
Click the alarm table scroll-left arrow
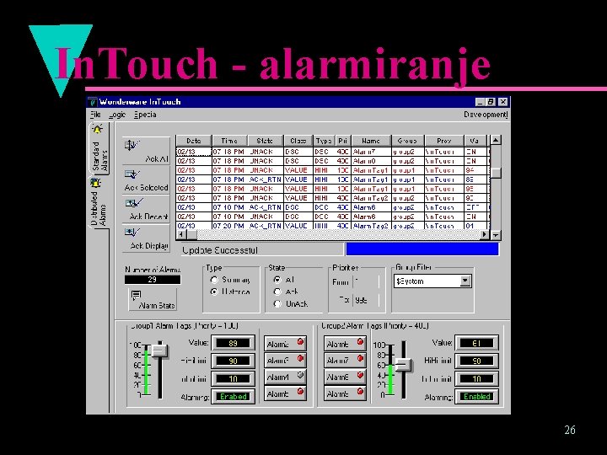pyautogui.click(x=180, y=234)
